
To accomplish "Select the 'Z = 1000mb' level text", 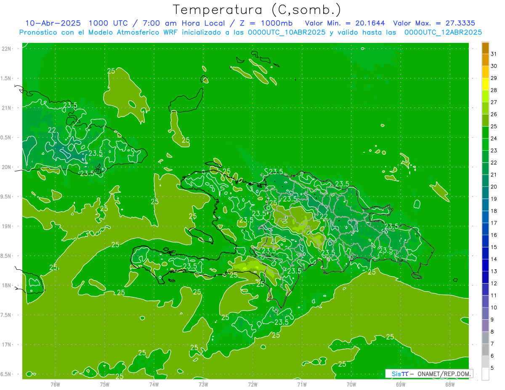I will click(266, 23).
